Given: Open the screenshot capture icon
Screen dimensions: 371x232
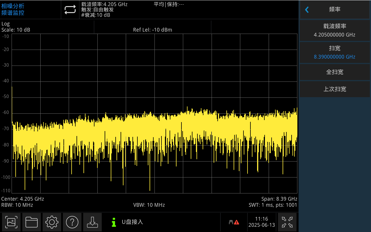Looking at the screenshot, I should pos(11,222).
